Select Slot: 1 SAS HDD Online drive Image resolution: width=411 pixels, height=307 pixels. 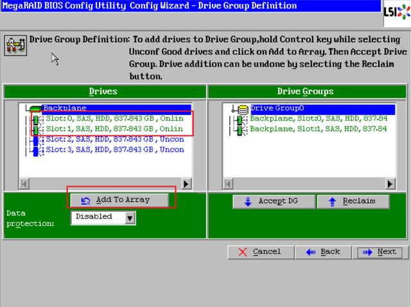114,128
